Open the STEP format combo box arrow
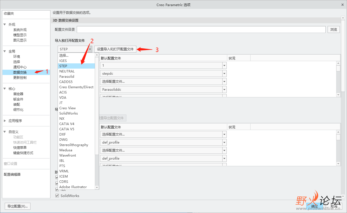The image size is (347, 213). pyautogui.click(x=90, y=49)
